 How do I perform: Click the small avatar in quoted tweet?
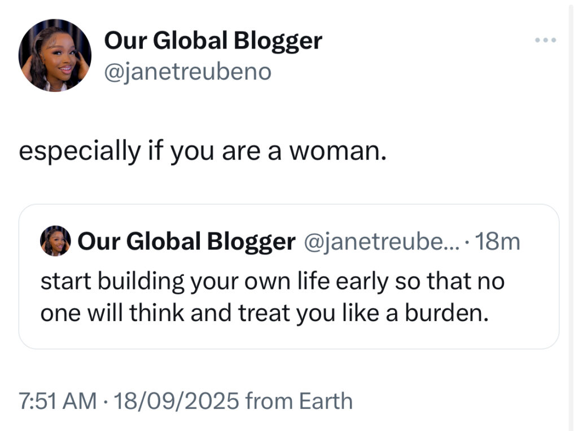(55, 241)
